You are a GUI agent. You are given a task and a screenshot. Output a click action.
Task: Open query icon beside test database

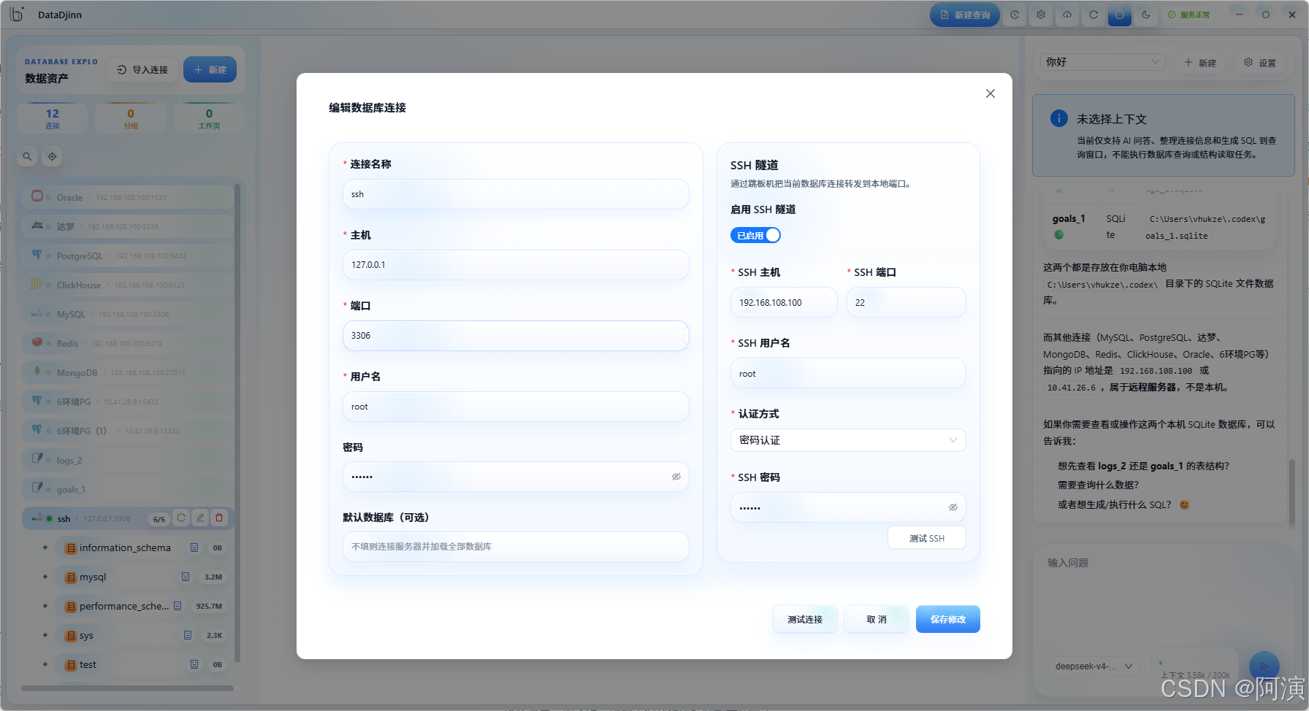(194, 664)
